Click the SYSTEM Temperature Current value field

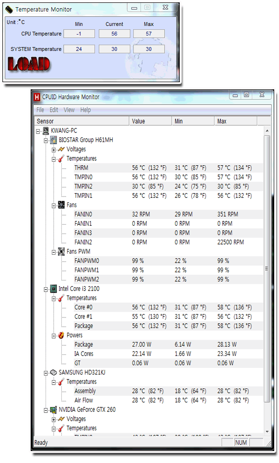pyautogui.click(x=114, y=49)
